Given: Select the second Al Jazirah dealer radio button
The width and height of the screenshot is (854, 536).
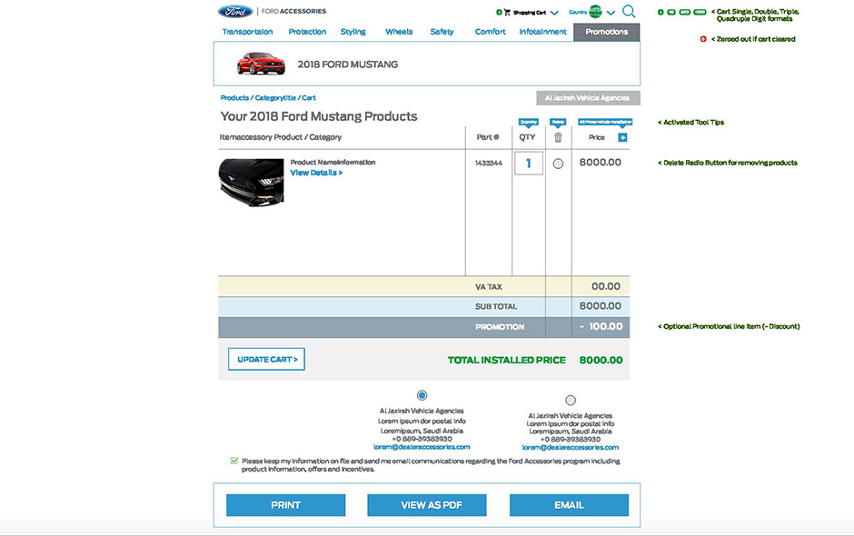Looking at the screenshot, I should pyautogui.click(x=571, y=400).
